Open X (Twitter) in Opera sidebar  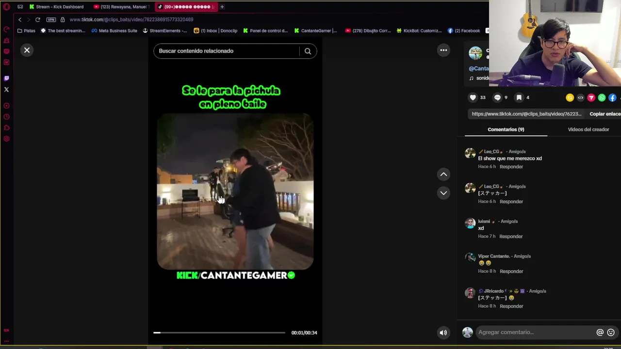[x=6, y=90]
